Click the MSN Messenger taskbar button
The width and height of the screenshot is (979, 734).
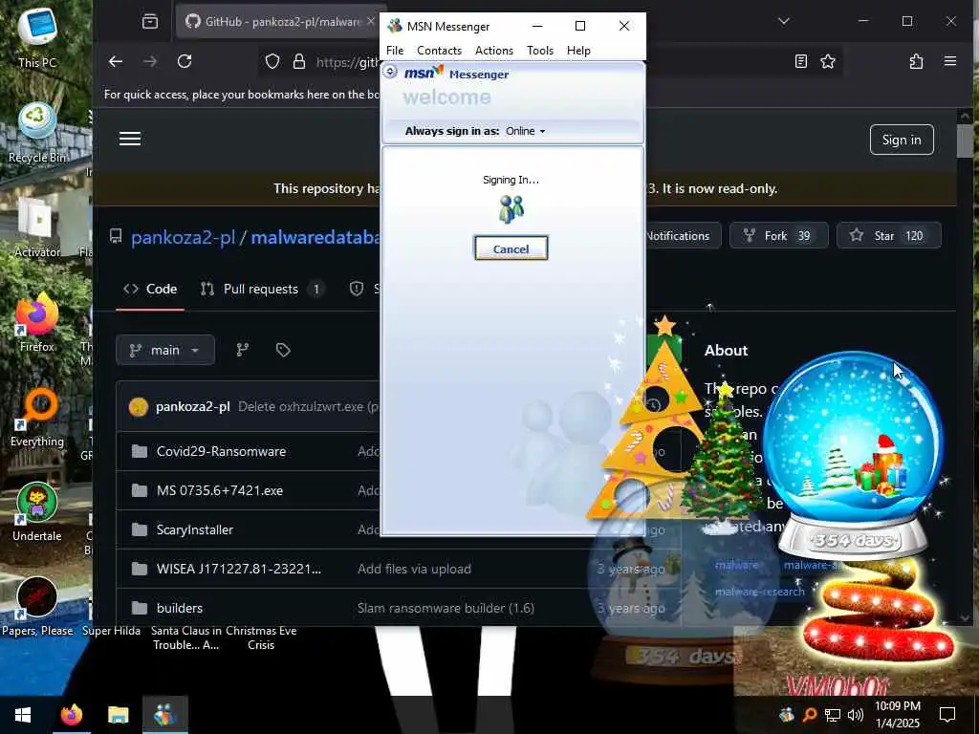coord(165,715)
